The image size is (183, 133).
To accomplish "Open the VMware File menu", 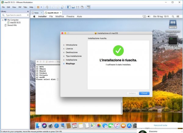I will [x=3, y=7].
